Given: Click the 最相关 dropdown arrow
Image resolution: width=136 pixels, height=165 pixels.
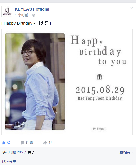Looking at the screenshot, I should coord(132,152).
